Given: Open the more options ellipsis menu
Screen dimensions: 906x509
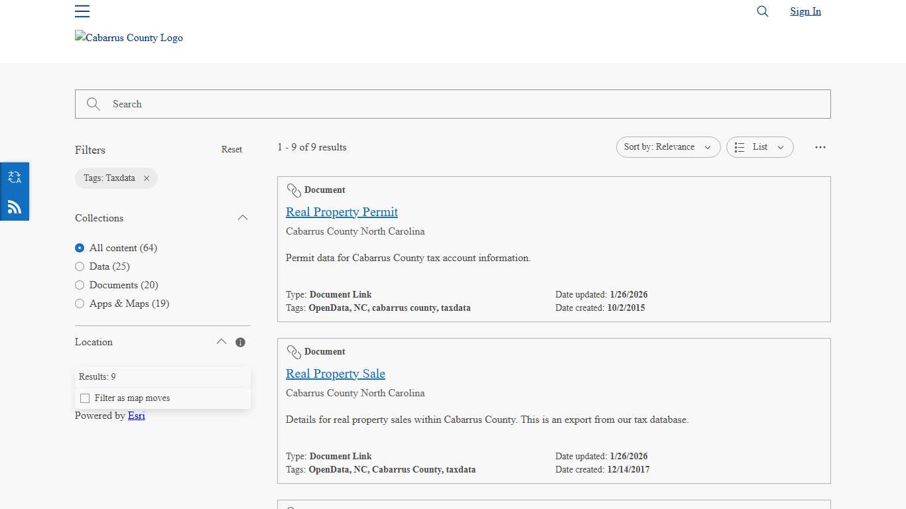Looking at the screenshot, I should pos(820,147).
